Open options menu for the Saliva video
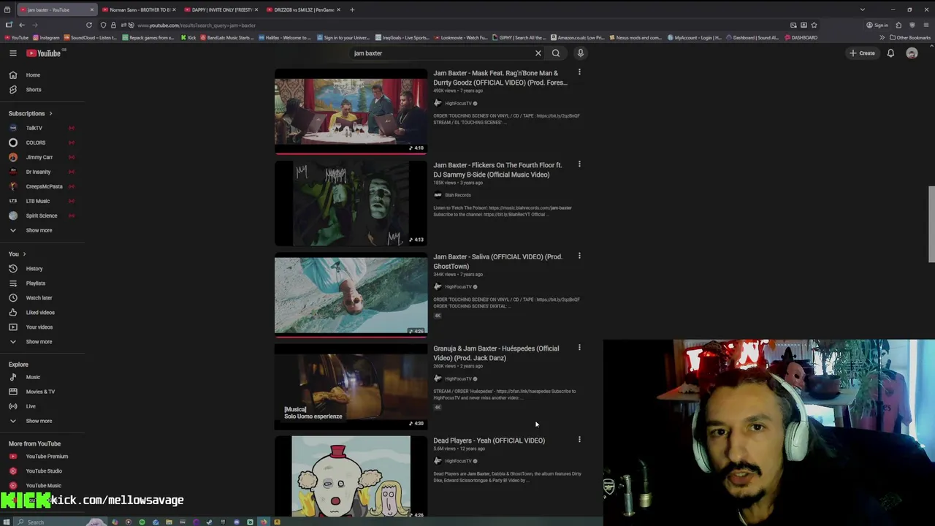Viewport: 935px width, 526px height. click(579, 256)
